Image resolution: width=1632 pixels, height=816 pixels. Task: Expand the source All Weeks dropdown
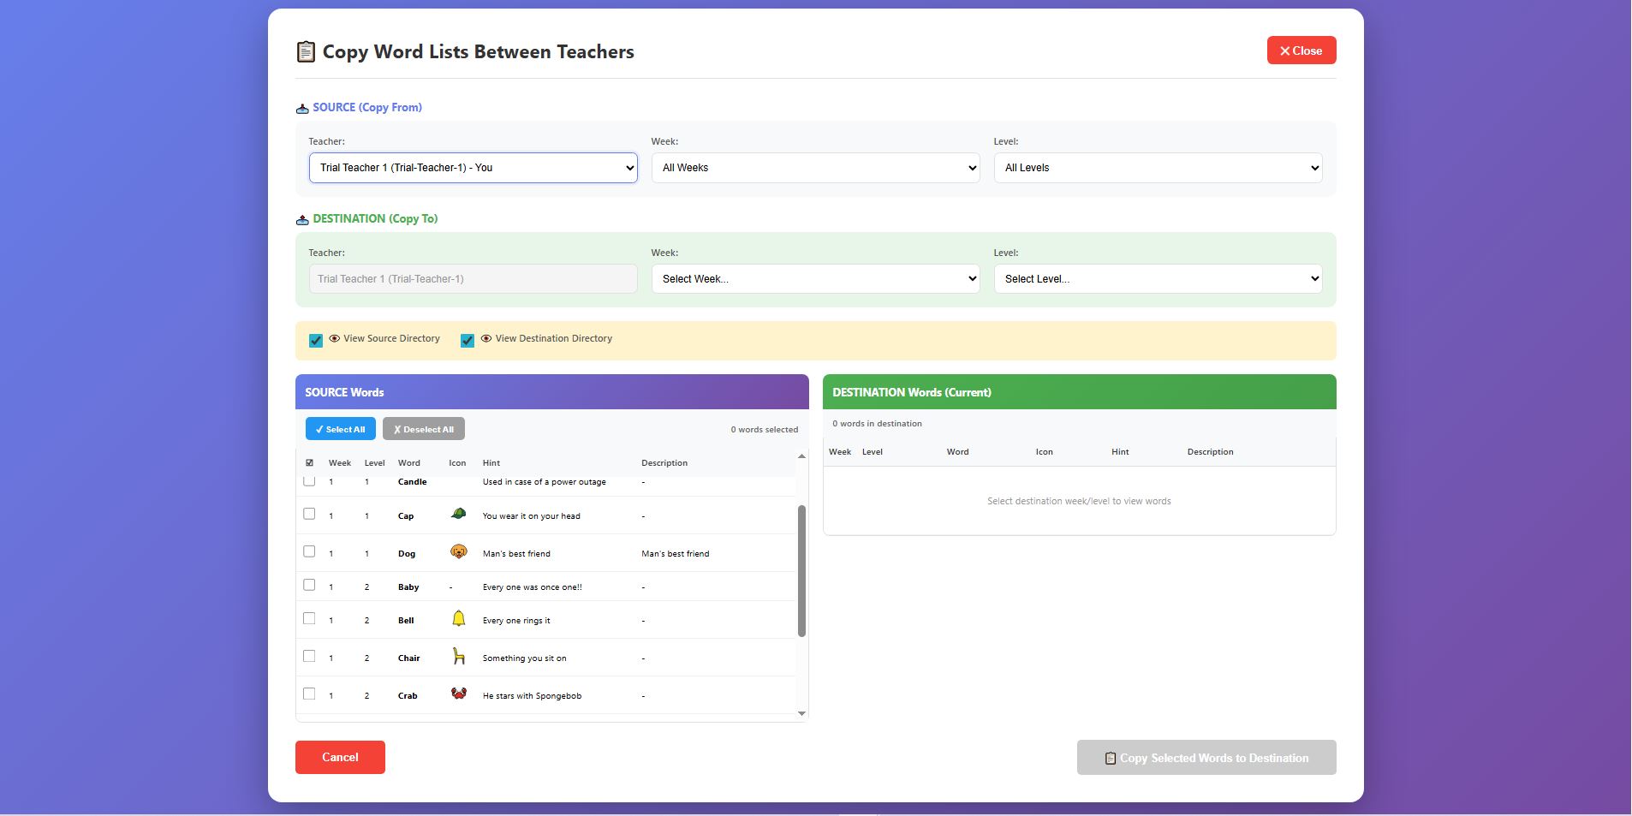click(x=815, y=168)
